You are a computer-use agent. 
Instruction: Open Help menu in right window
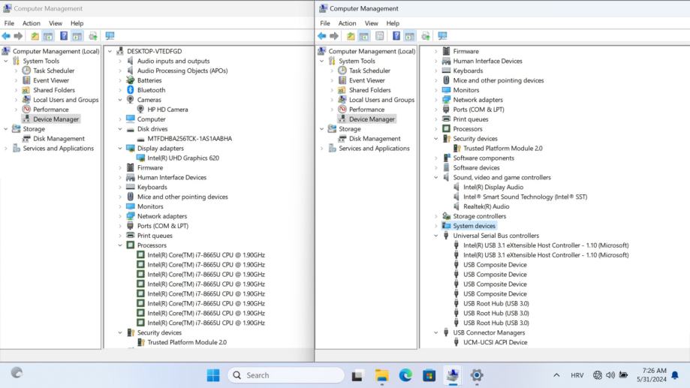click(393, 23)
